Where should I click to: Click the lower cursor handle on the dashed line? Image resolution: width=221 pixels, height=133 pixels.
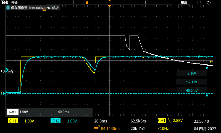click(207, 96)
